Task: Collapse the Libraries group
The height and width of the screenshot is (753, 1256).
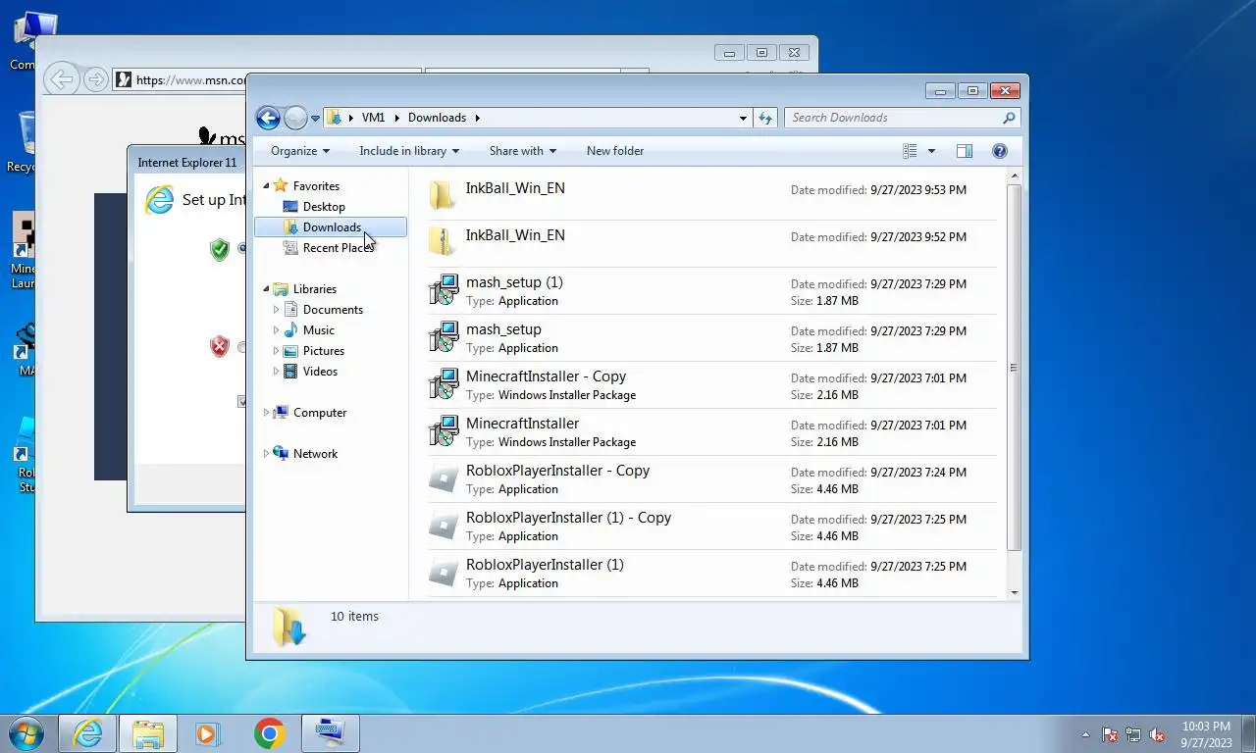Action: coord(266,289)
